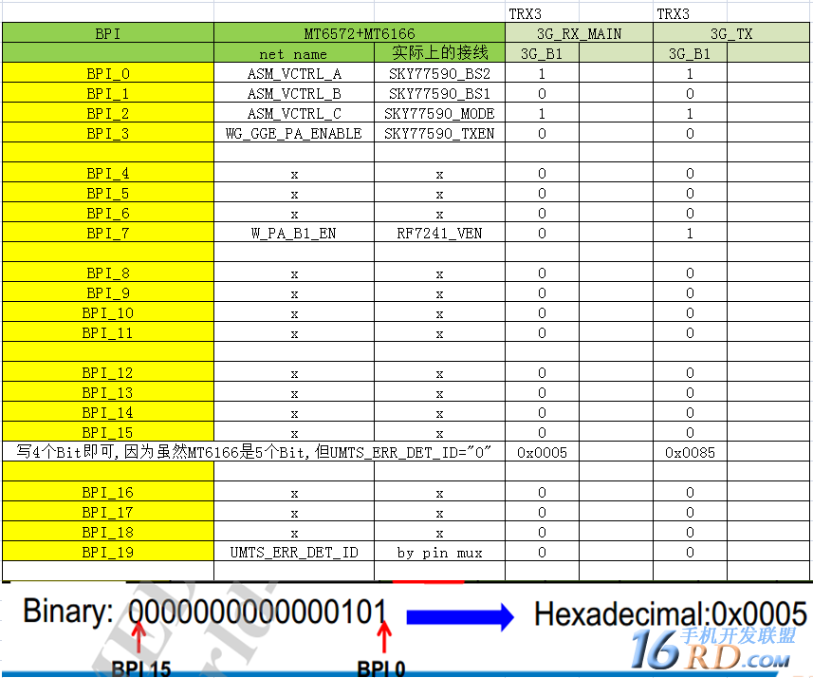Image resolution: width=813 pixels, height=678 pixels.
Task: Select the SKY77590_MODE cell
Action: (439, 113)
